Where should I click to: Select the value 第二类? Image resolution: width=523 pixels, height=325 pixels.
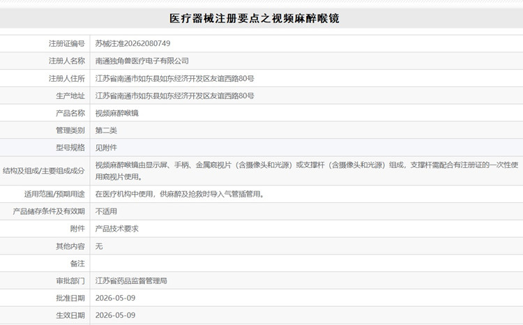pos(106,130)
